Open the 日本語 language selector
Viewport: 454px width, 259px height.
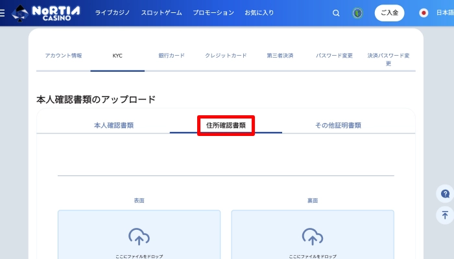pos(444,13)
